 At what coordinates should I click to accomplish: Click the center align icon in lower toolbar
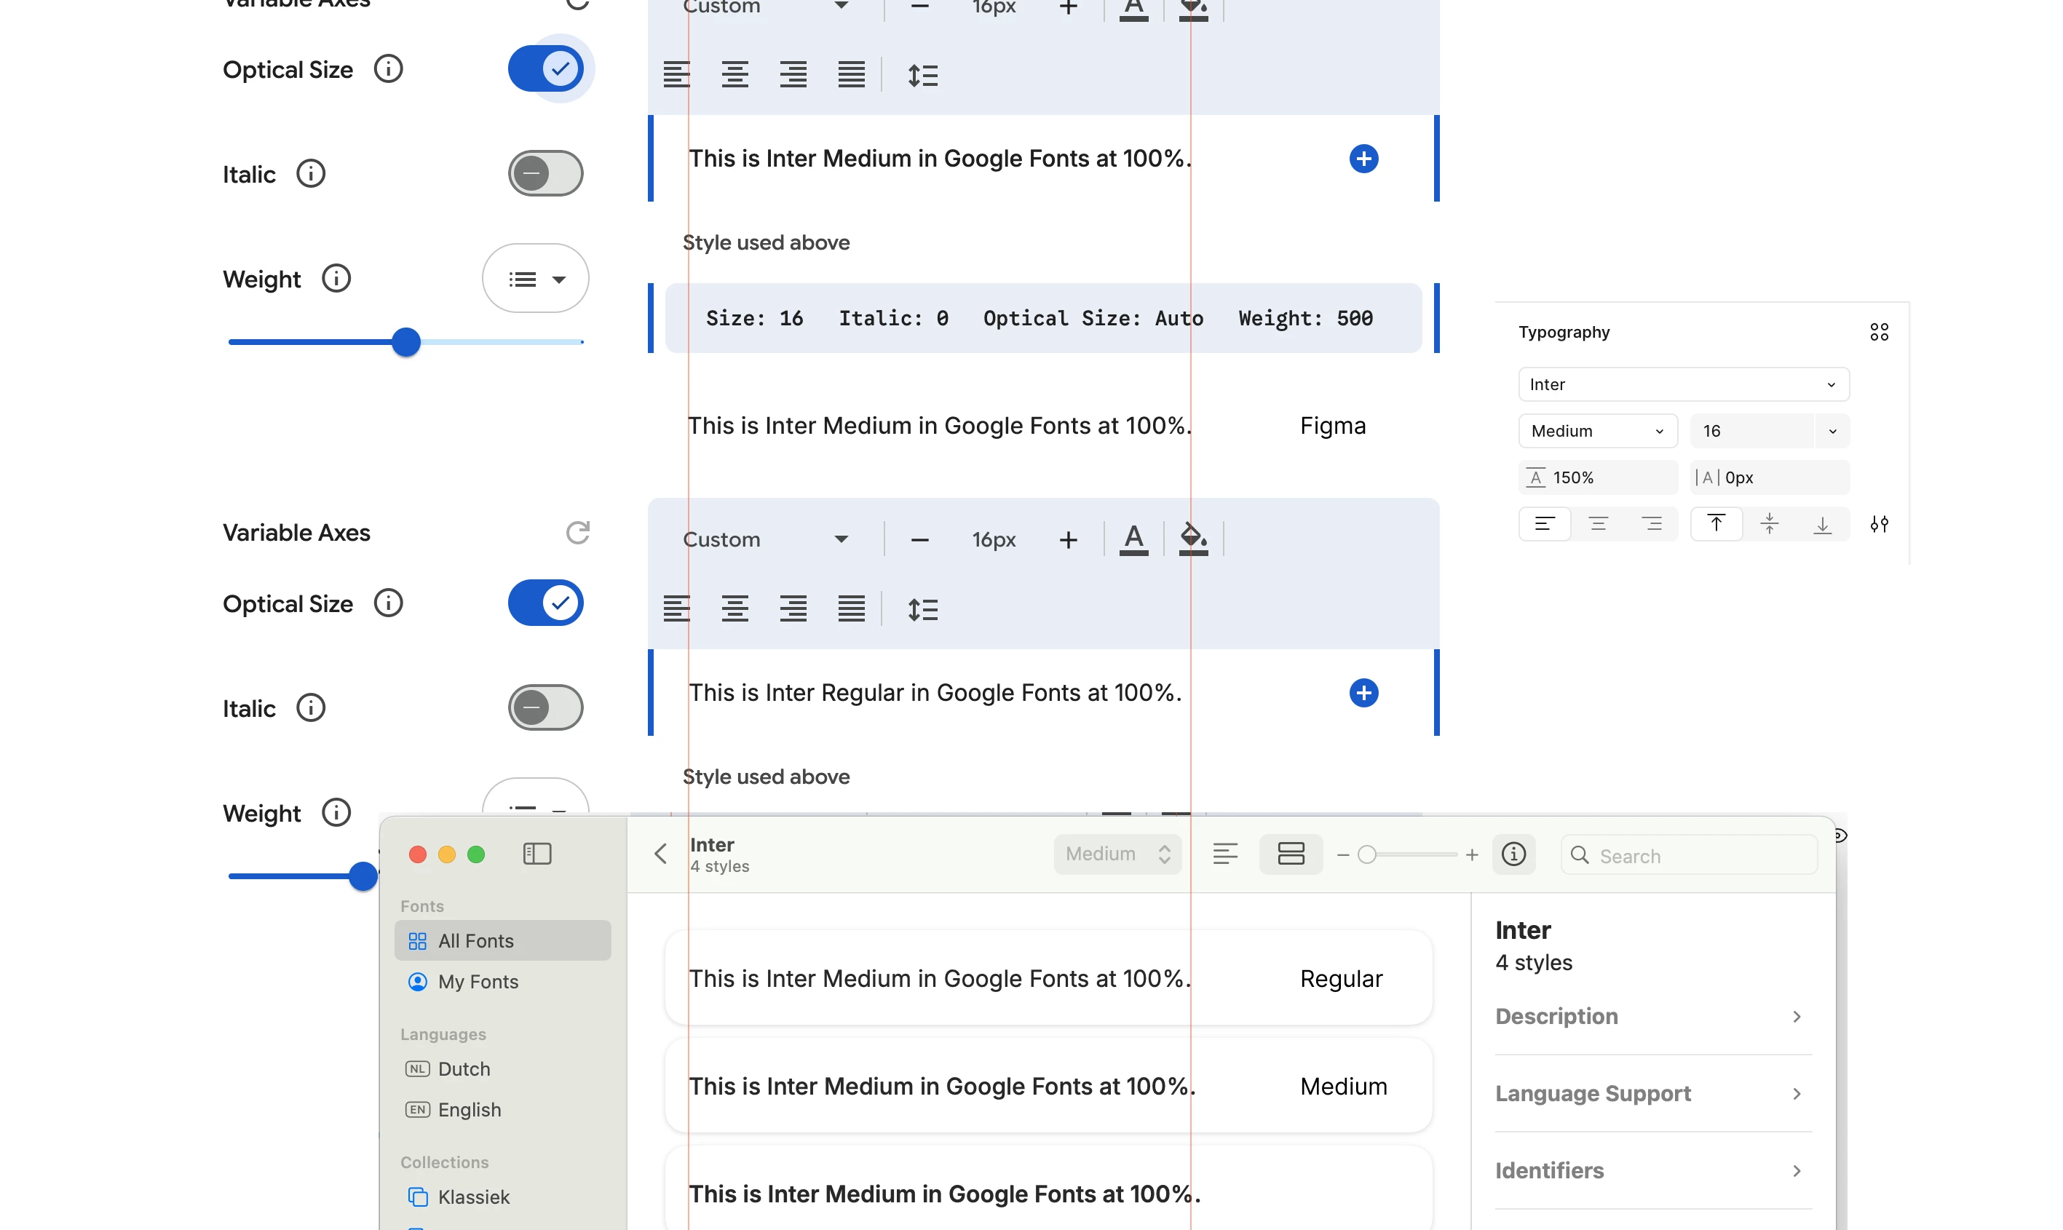(734, 609)
